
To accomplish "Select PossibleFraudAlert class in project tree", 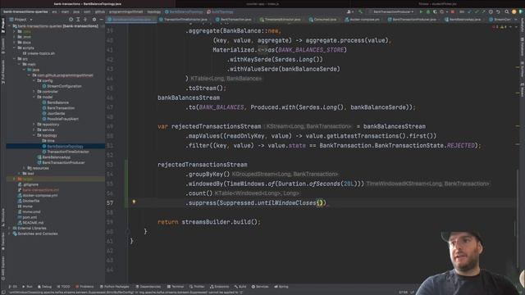I will [x=62, y=119].
